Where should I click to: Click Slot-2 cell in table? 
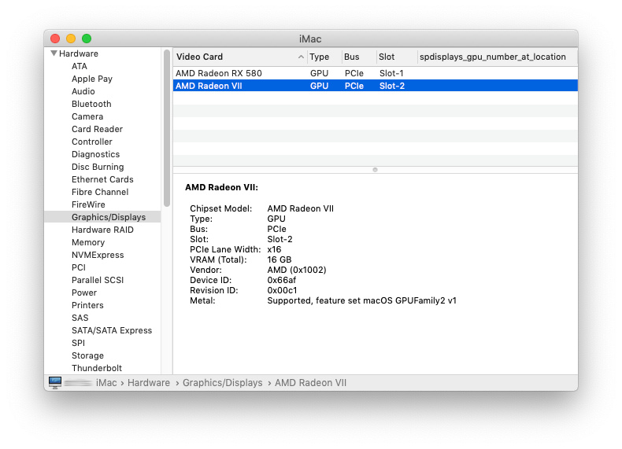pyautogui.click(x=392, y=86)
